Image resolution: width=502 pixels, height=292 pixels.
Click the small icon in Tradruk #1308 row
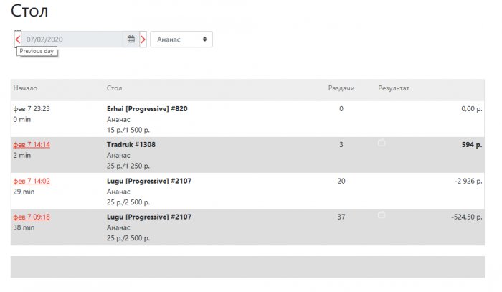pyautogui.click(x=382, y=143)
